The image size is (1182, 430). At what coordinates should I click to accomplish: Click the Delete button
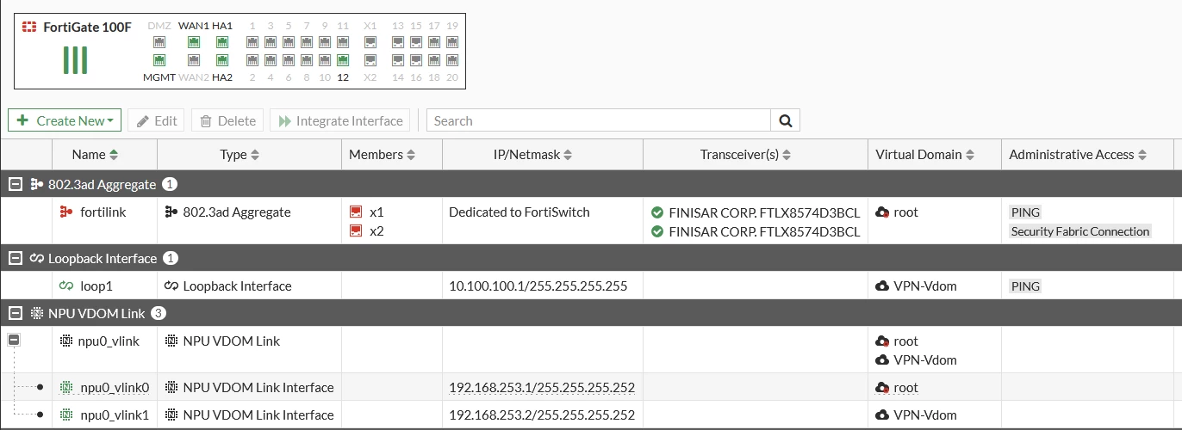click(227, 120)
